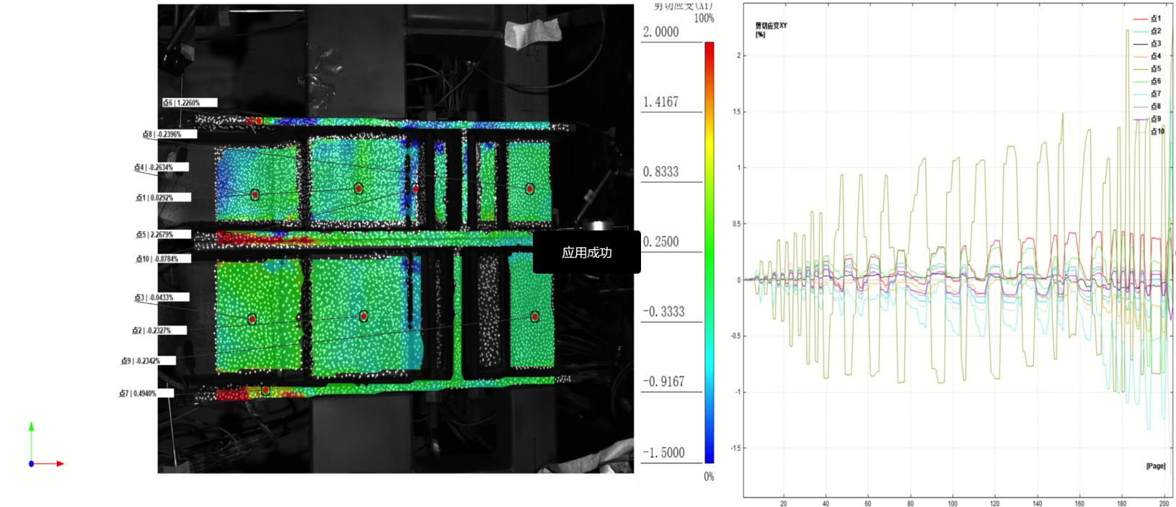Image resolution: width=1176 pixels, height=507 pixels.
Task: Click the marker on the middle horizontal strip
Action: click(228, 238)
